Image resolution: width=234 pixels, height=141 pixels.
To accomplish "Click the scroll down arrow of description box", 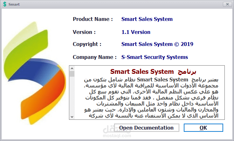I will click(72, 117).
